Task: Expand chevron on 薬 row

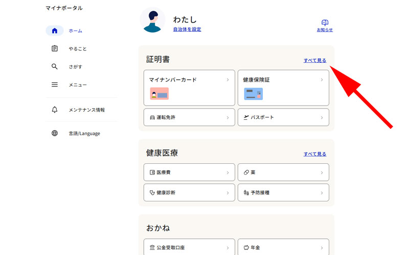Action: tap(322, 172)
